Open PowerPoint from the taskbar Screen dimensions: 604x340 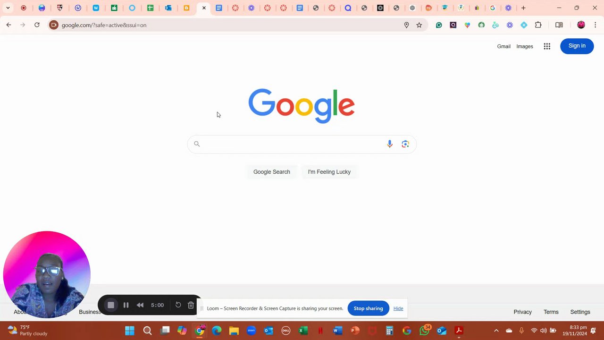point(355,331)
